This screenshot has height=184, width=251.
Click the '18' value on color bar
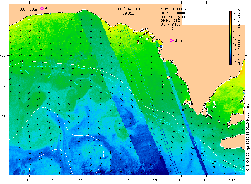point(235,32)
